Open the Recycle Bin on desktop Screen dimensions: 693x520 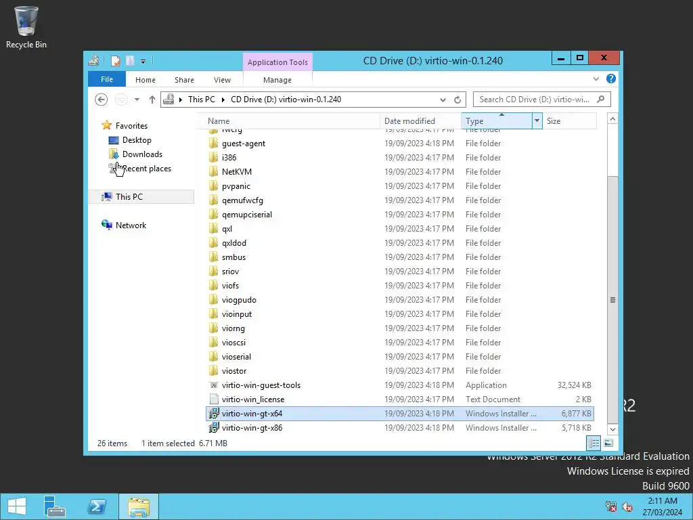[x=26, y=27]
